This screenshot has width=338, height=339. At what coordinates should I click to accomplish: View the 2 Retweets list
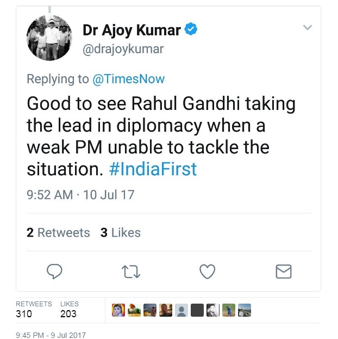[58, 232]
